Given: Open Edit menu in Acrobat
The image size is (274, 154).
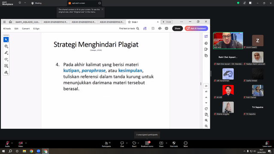Looking at the screenshot, I should coord(16,29).
